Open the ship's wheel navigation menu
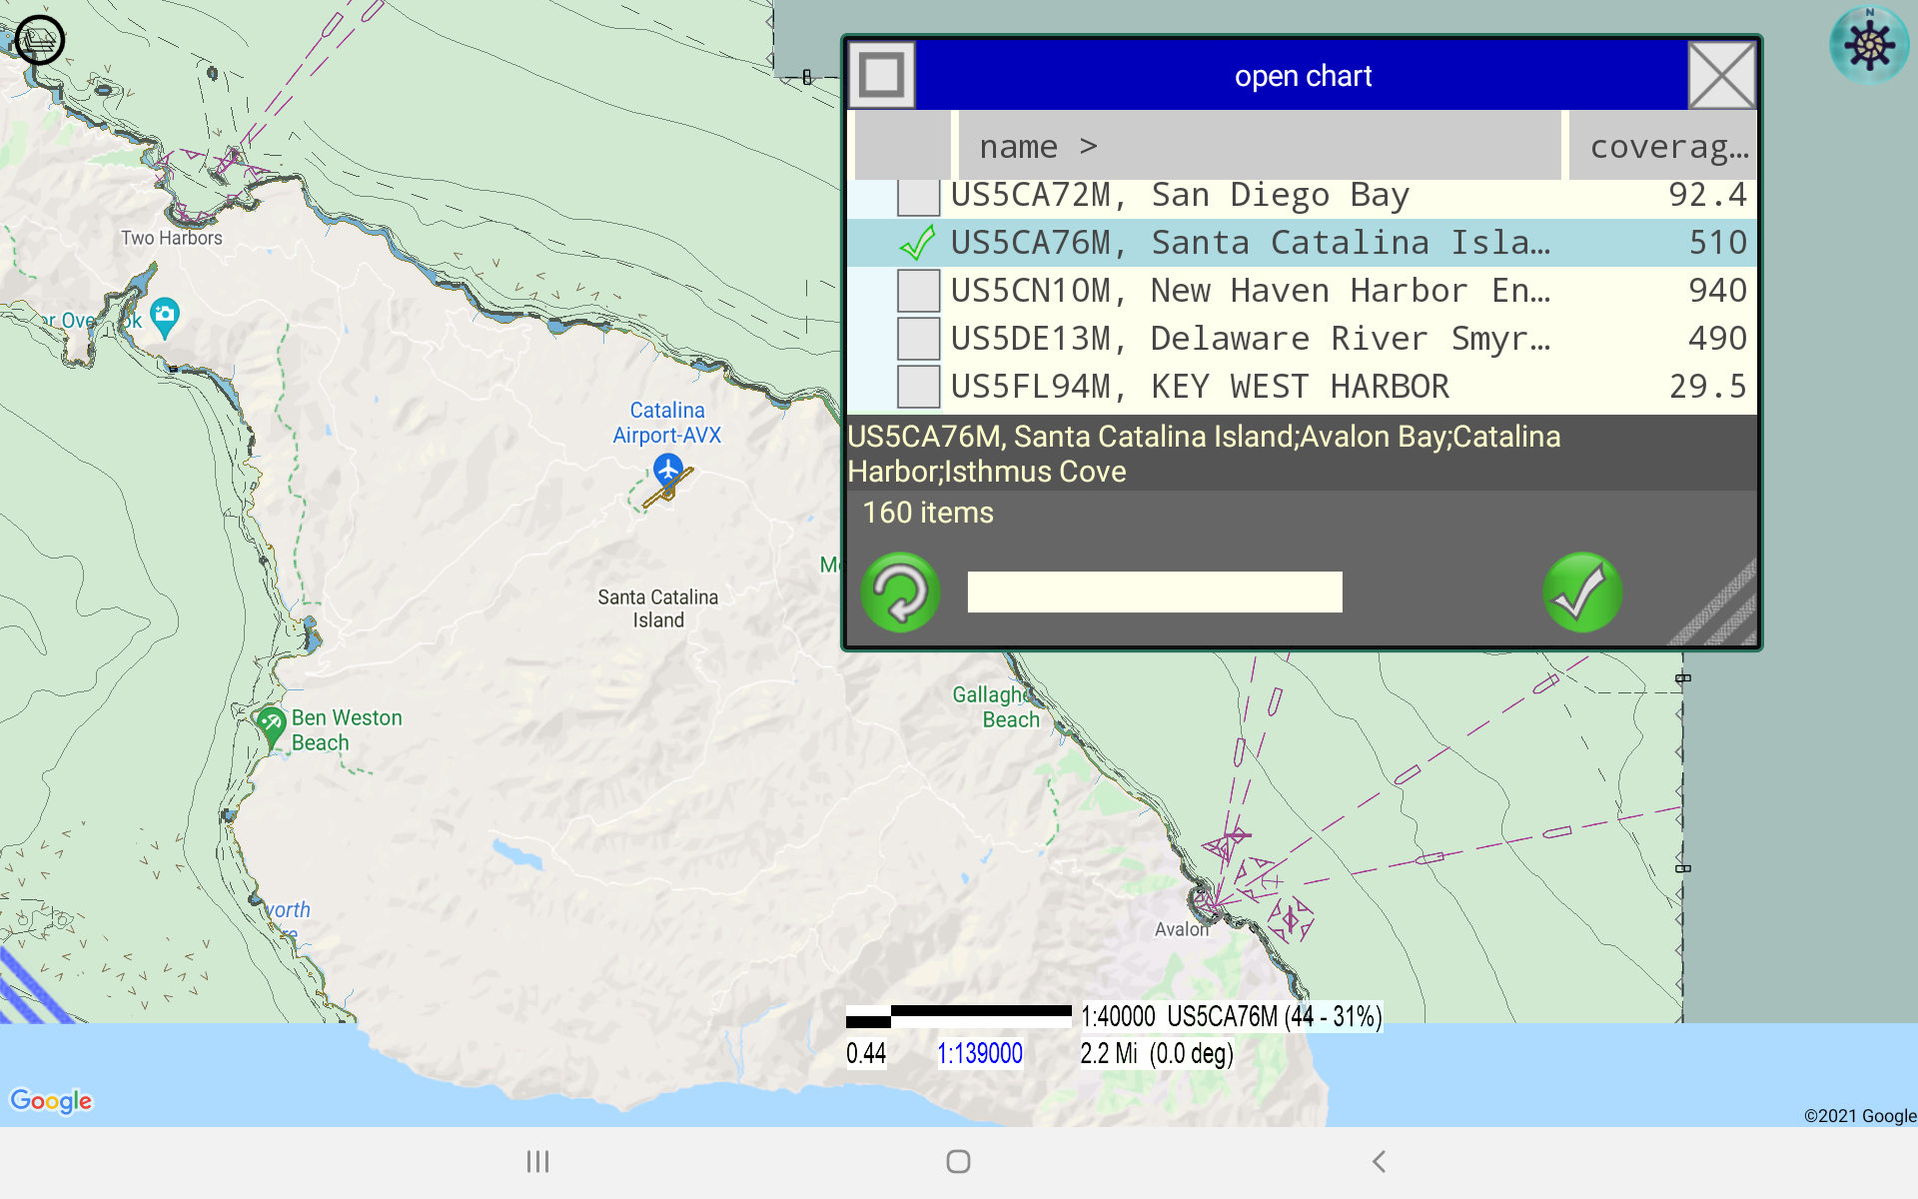Image resolution: width=1918 pixels, height=1199 pixels. pos(1869,45)
